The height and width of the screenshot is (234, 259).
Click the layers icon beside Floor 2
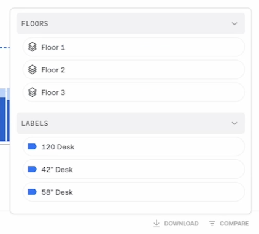click(x=33, y=70)
